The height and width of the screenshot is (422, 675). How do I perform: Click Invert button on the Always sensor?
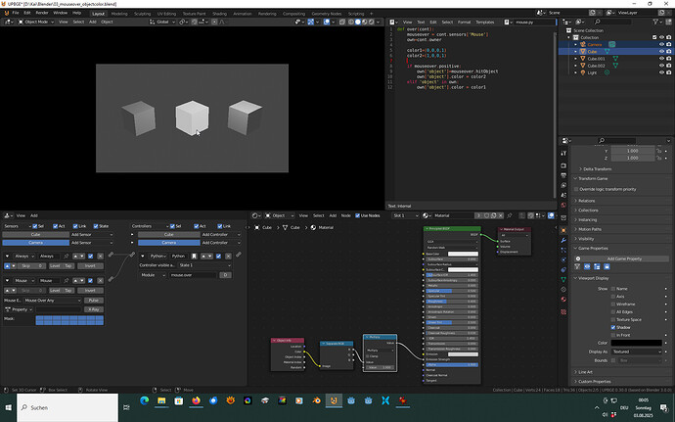(90, 266)
